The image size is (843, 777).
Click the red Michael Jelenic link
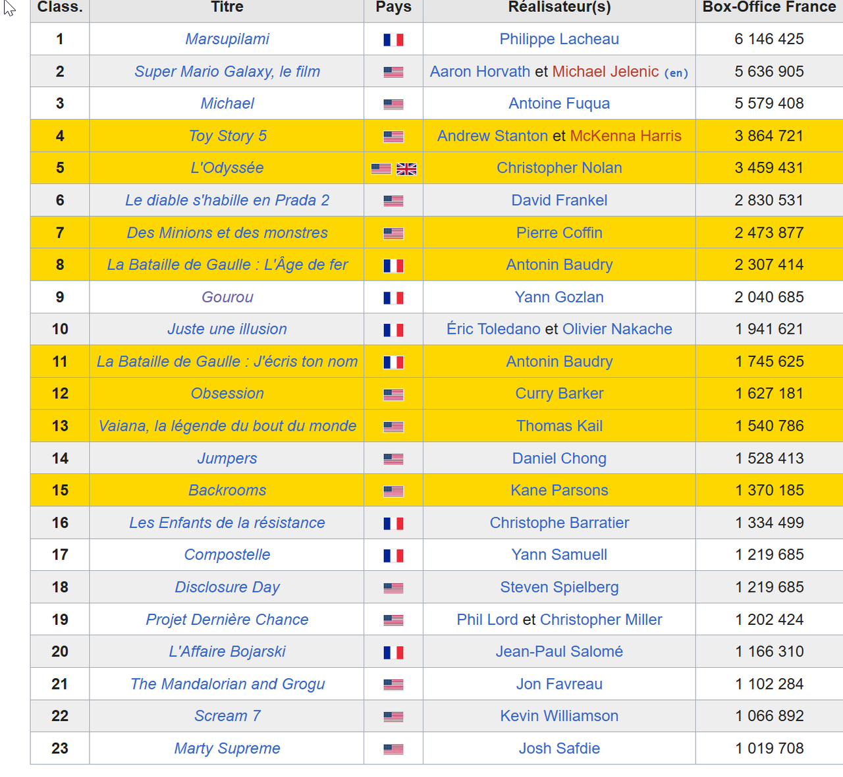(x=605, y=72)
